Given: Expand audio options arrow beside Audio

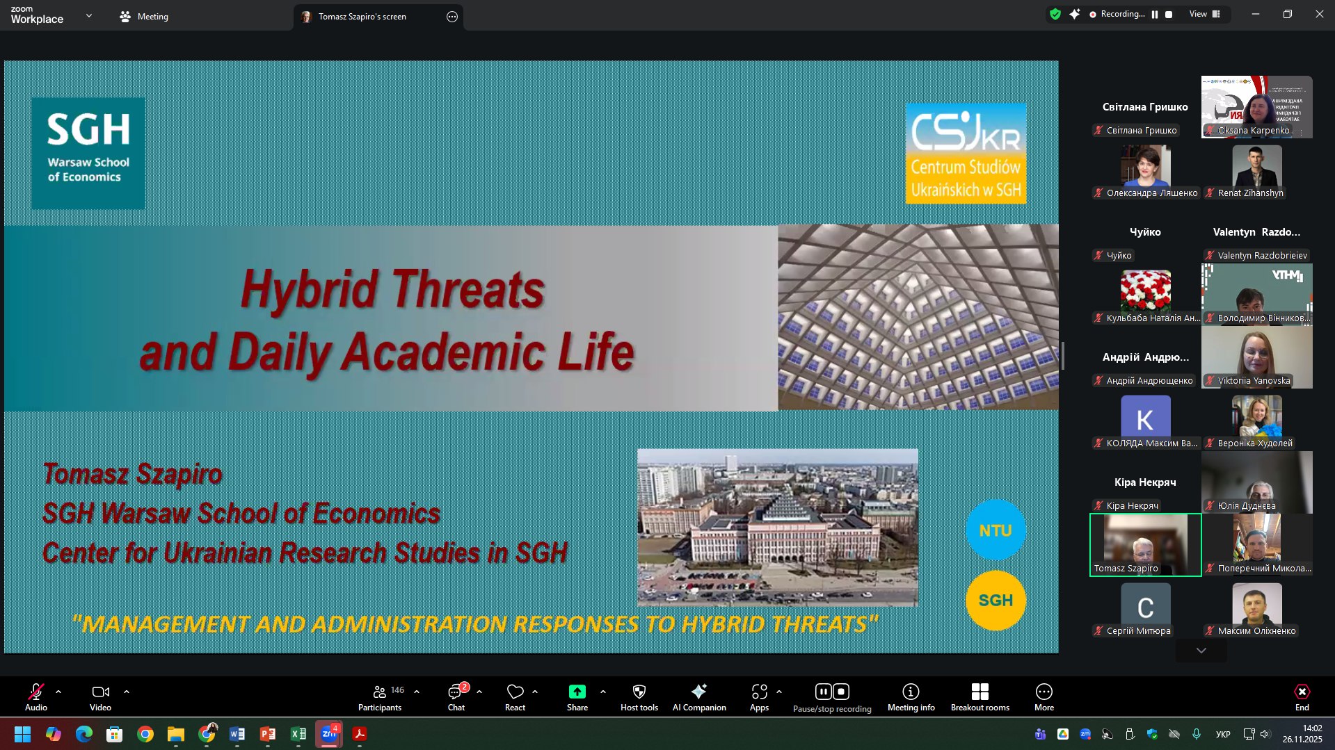Looking at the screenshot, I should click(58, 692).
